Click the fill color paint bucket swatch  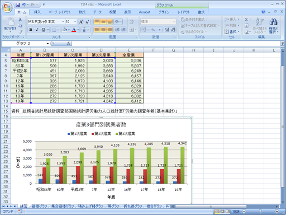65,30
